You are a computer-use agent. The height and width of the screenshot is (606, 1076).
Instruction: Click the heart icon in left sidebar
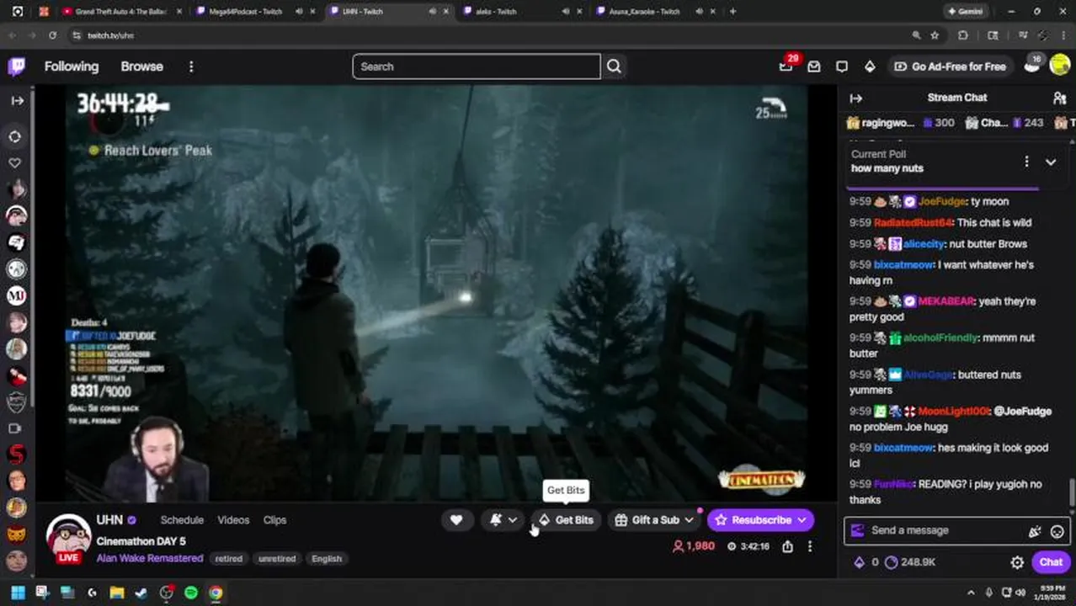click(15, 162)
